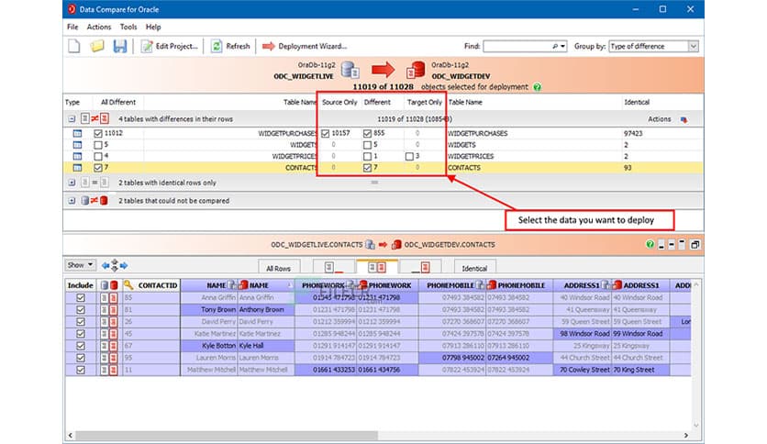
Task: Expand 2 tables that could not be compared
Action: (x=72, y=201)
